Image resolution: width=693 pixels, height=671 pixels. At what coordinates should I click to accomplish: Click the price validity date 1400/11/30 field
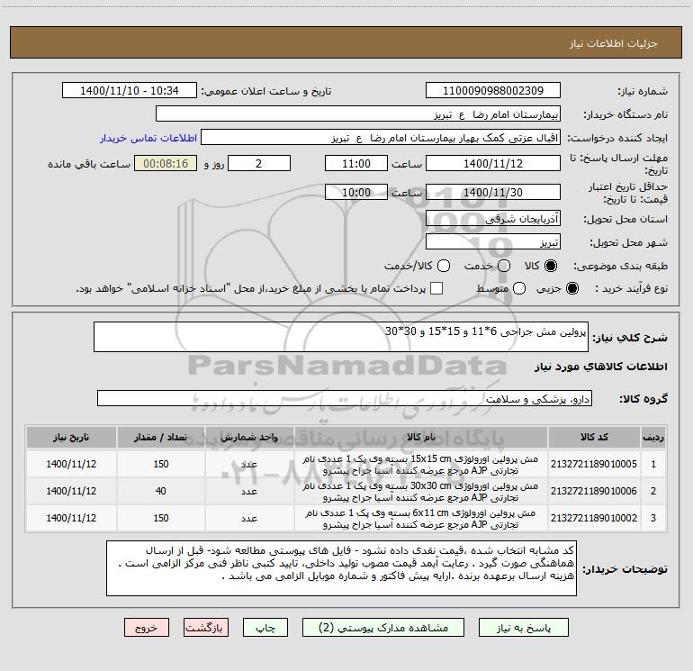493,192
